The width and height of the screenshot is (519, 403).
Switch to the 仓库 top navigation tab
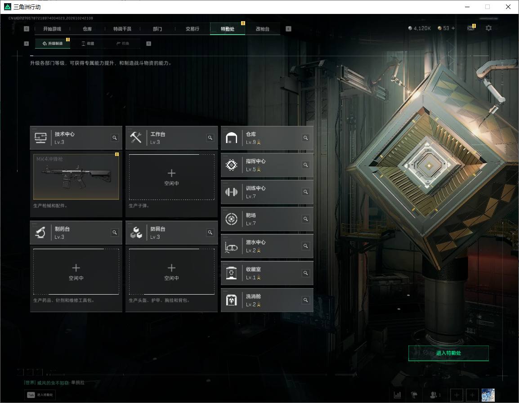87,29
